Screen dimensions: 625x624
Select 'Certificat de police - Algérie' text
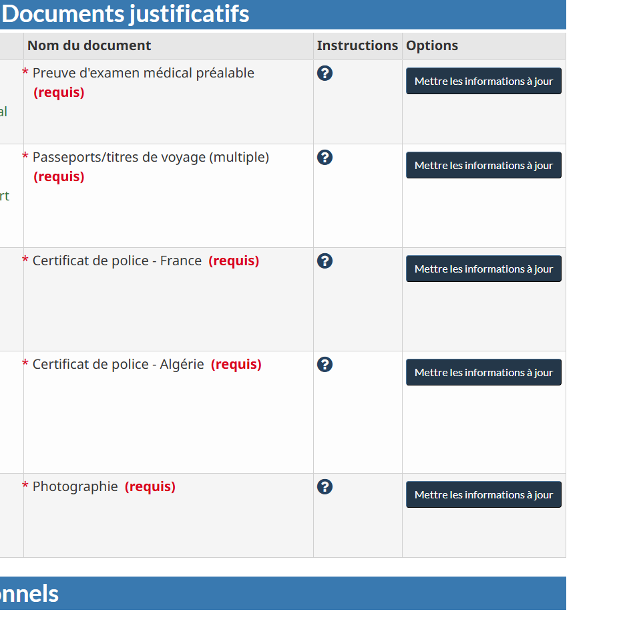(118, 364)
